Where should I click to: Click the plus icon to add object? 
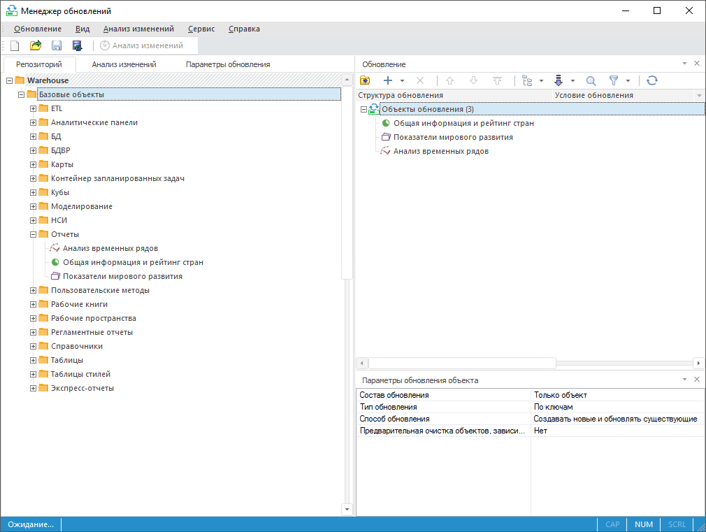tap(388, 80)
